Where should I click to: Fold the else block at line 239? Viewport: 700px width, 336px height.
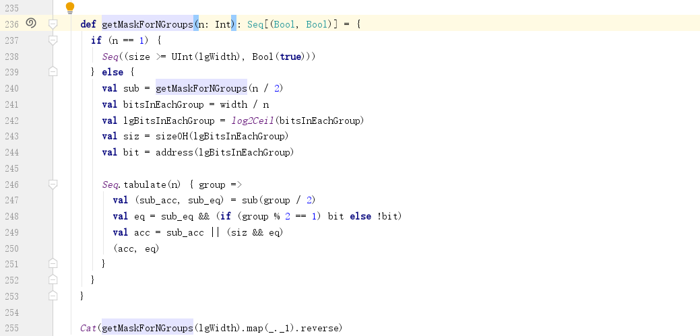click(x=53, y=72)
